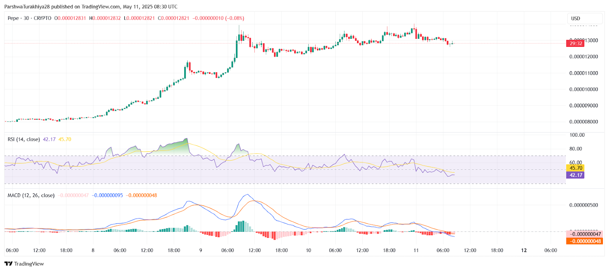Image resolution: width=609 pixels, height=271 pixels.
Task: Click the yellow 45.70 RSI legend value
Action: pyautogui.click(x=65, y=139)
